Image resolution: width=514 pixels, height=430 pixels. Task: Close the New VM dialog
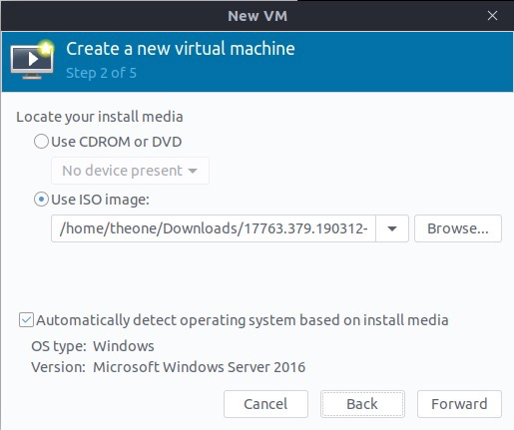492,16
